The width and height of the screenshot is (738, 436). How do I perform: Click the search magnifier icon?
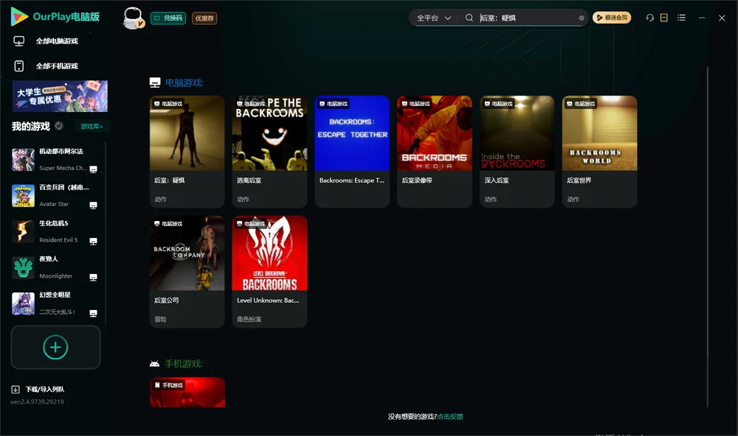coord(469,18)
